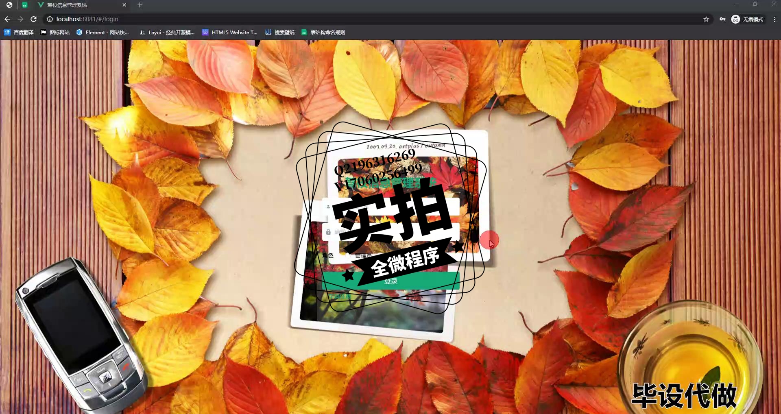Image resolution: width=781 pixels, height=414 pixels.
Task: Close the 驾校信息管理系统 tab
Action: point(124,5)
